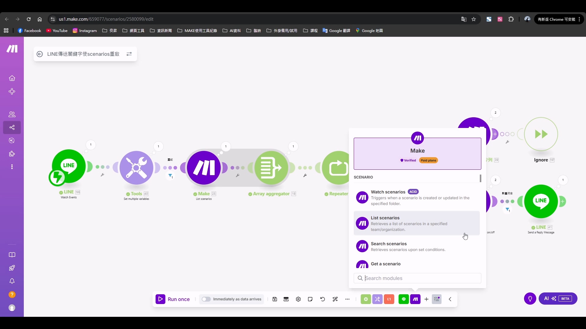586x329 pixels.
Task: Go to the Home icon in the sidebar
Action: pyautogui.click(x=12, y=78)
